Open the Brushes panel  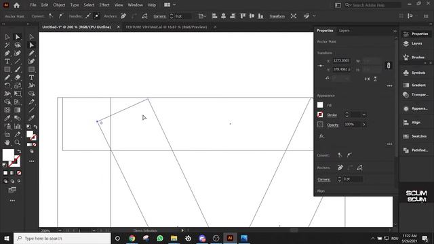pos(415,57)
